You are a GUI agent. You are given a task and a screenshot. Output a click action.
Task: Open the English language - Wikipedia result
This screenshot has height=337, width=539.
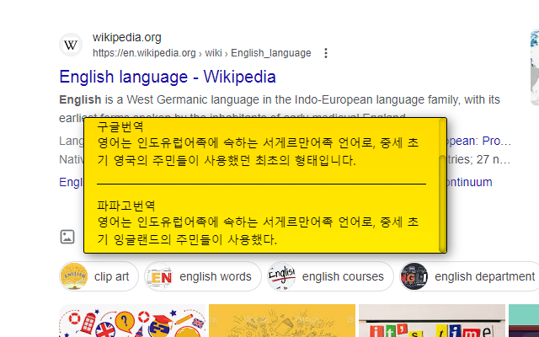point(168,77)
